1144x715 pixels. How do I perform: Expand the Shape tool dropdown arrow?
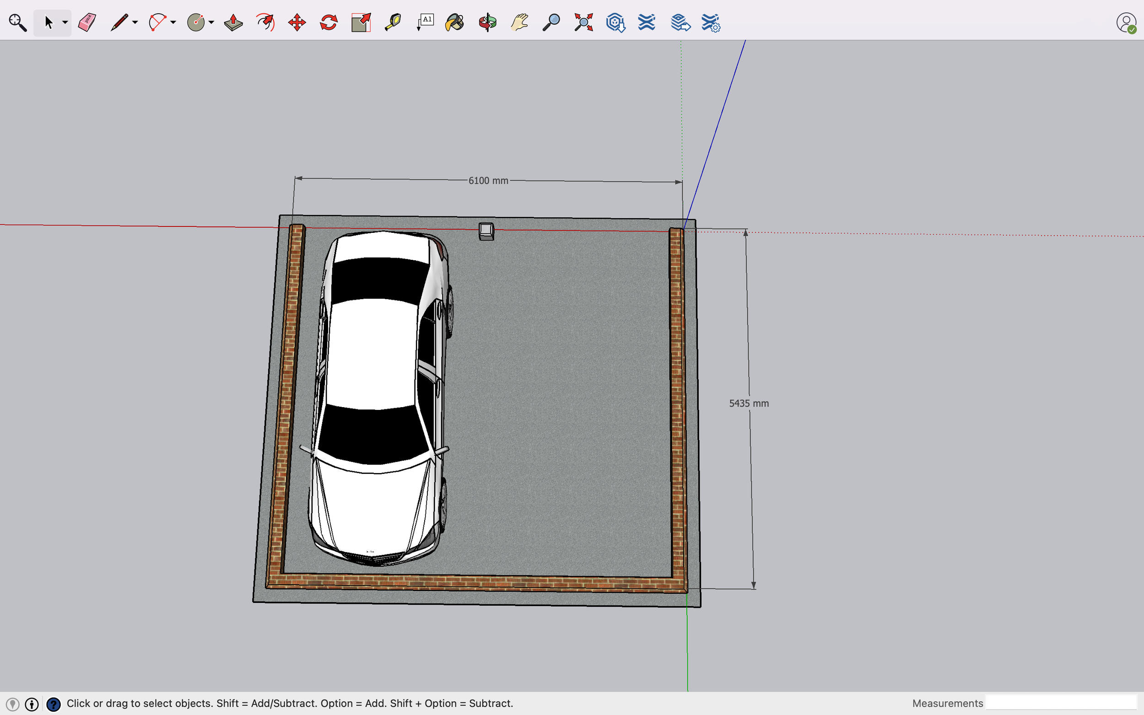pos(211,22)
